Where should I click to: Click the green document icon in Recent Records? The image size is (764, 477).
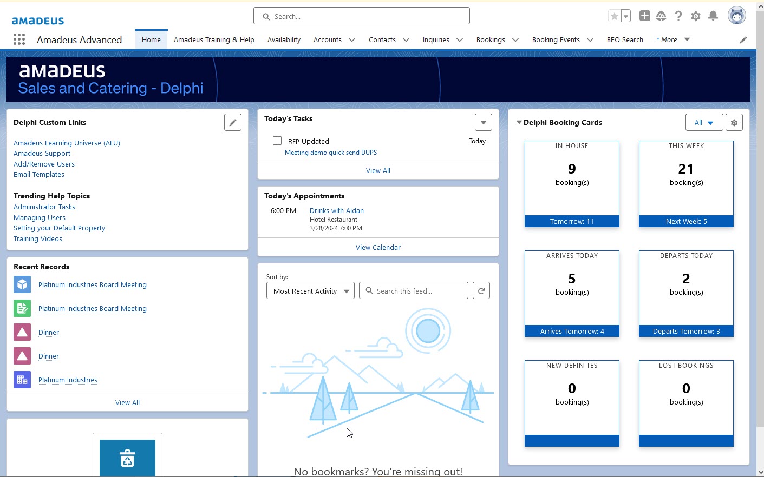coord(22,308)
